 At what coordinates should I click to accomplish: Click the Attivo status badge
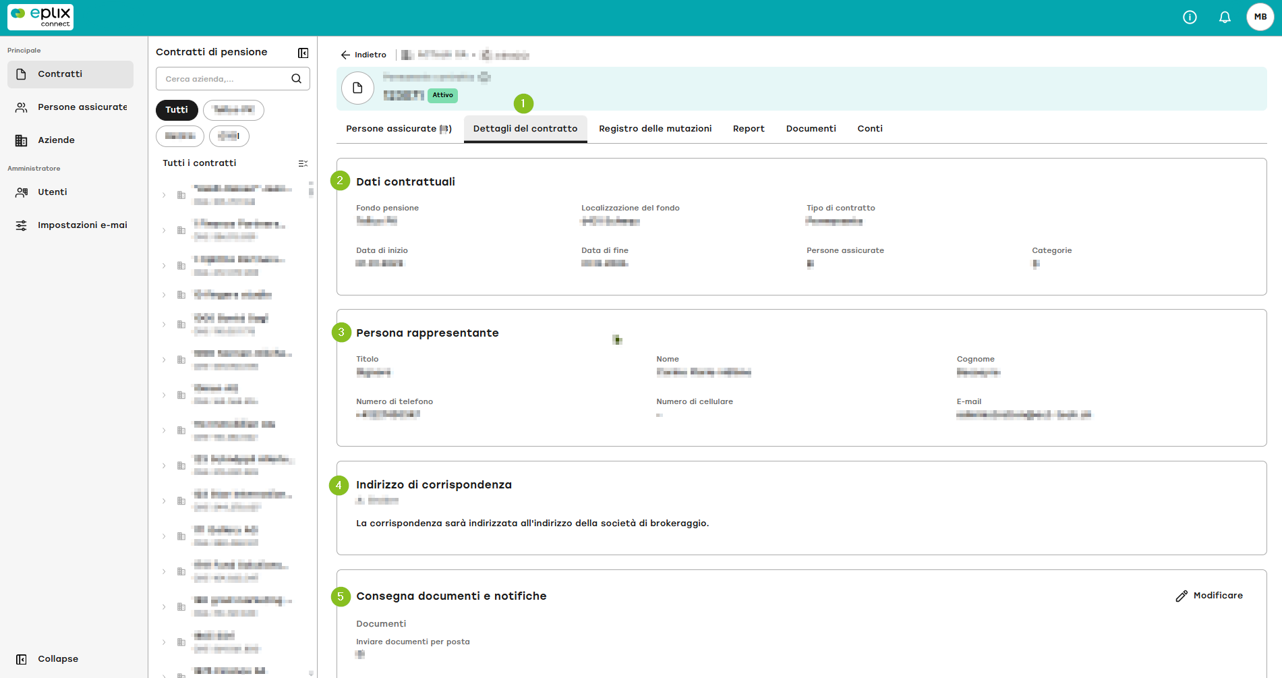(x=442, y=95)
